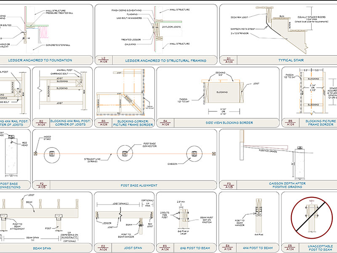Viewport: 337px width, 253px height.
Task: Select the right-end wood stake square marker
Action: pos(214,153)
